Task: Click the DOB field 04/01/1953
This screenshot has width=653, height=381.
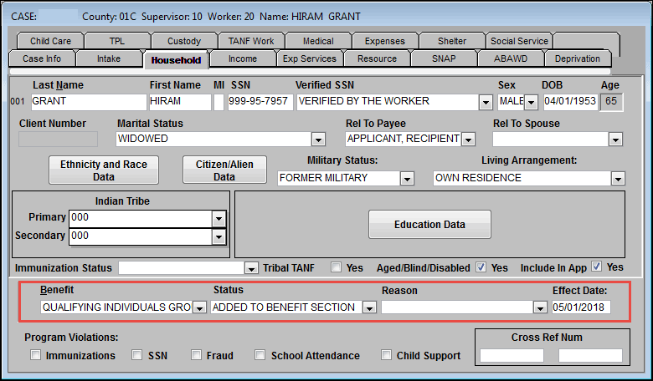Action: (x=570, y=102)
